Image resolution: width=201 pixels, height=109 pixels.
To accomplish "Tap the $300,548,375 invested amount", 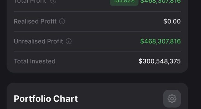I will (160, 61).
